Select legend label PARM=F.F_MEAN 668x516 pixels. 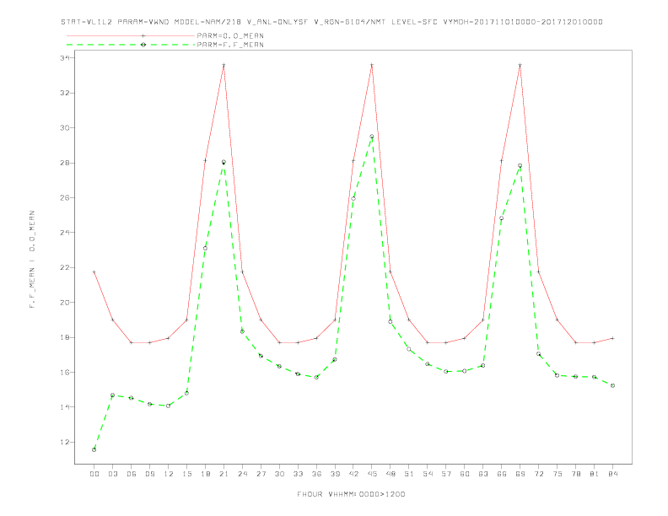point(230,45)
